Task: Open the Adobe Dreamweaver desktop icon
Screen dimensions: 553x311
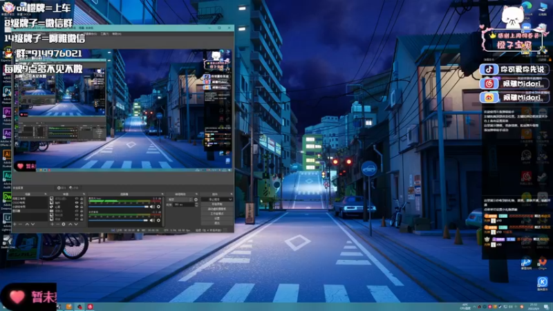Action: (x=7, y=196)
